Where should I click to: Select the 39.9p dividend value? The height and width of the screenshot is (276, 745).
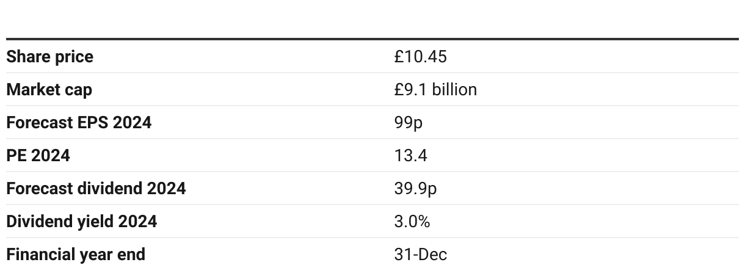pyautogui.click(x=415, y=189)
